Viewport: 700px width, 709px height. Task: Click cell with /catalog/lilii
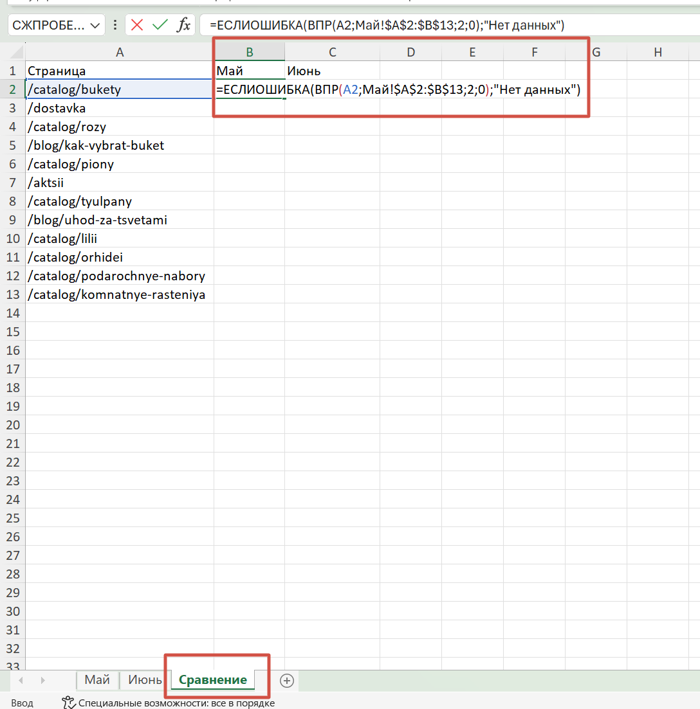pyautogui.click(x=120, y=238)
